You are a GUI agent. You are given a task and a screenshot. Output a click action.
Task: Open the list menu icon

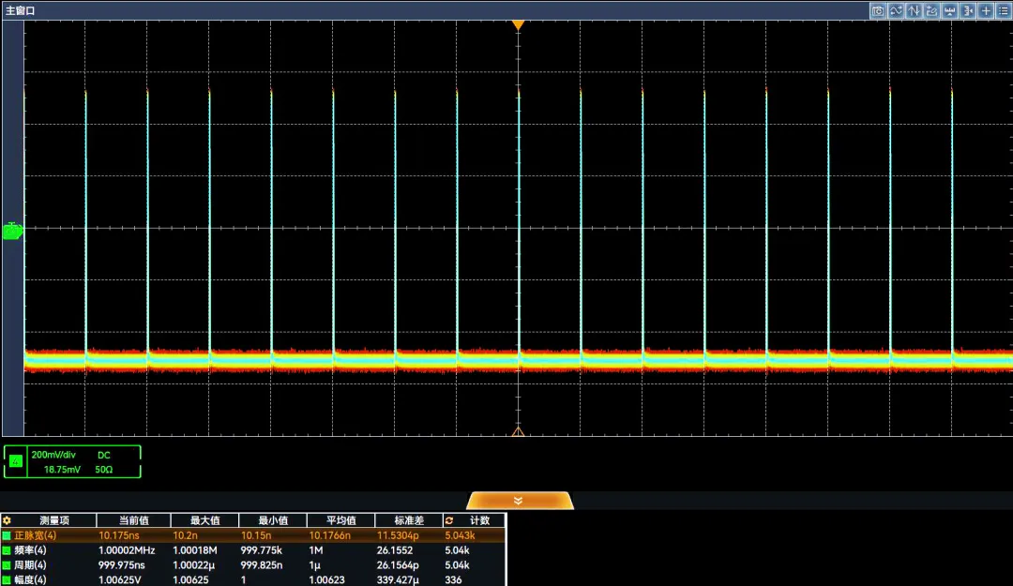coord(1004,10)
